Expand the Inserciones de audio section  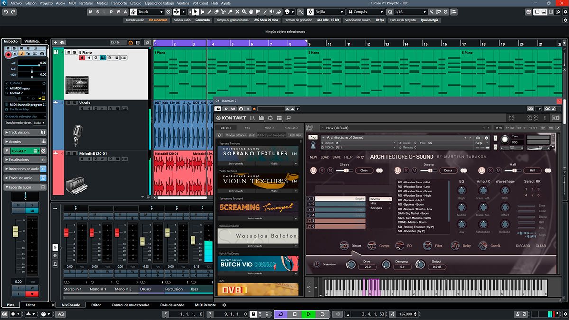[x=25, y=169]
